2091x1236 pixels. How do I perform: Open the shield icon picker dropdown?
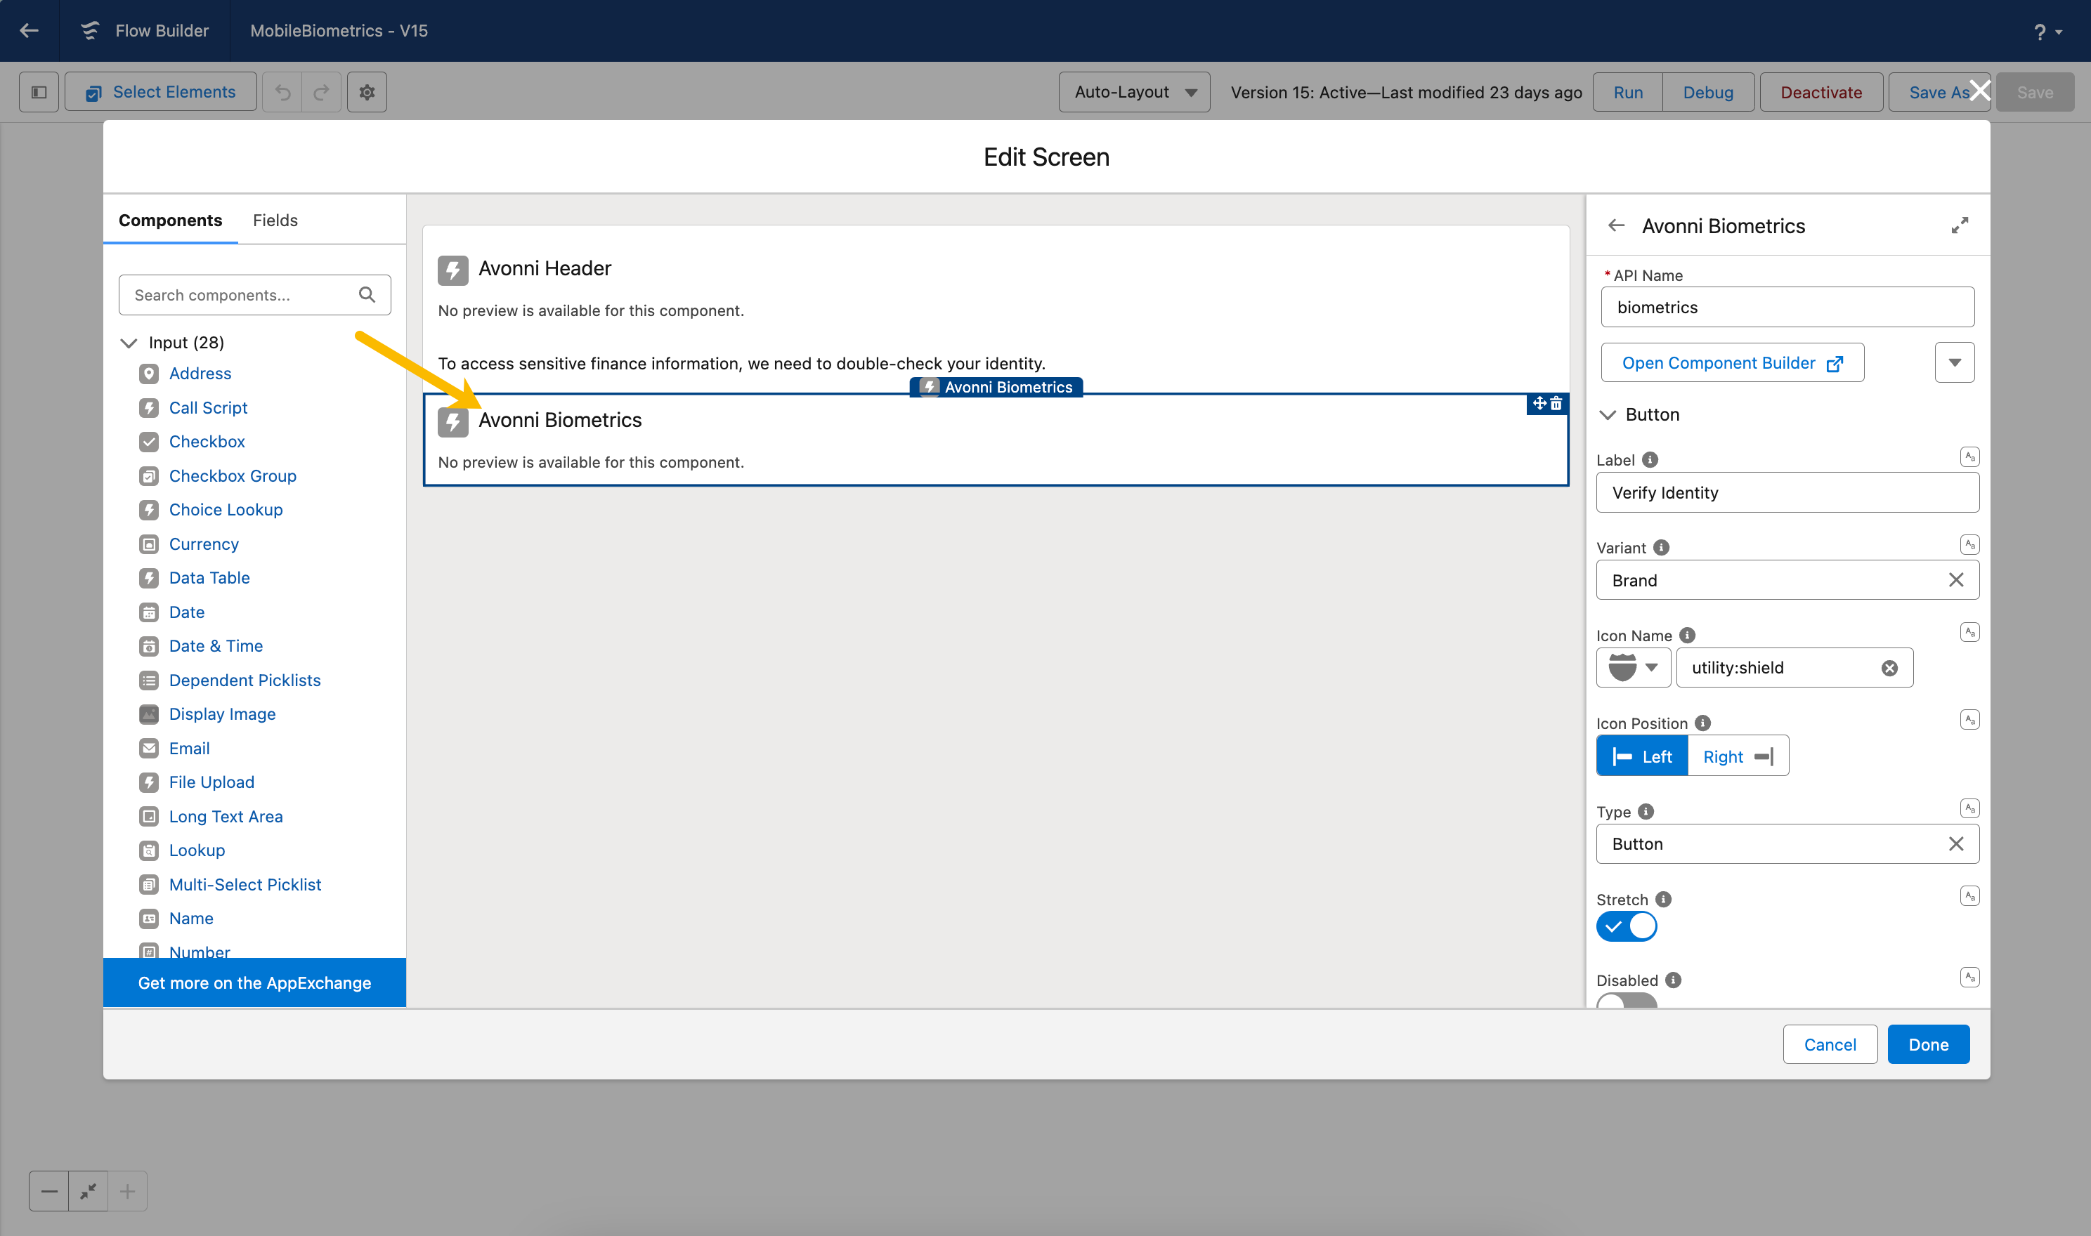click(x=1633, y=668)
